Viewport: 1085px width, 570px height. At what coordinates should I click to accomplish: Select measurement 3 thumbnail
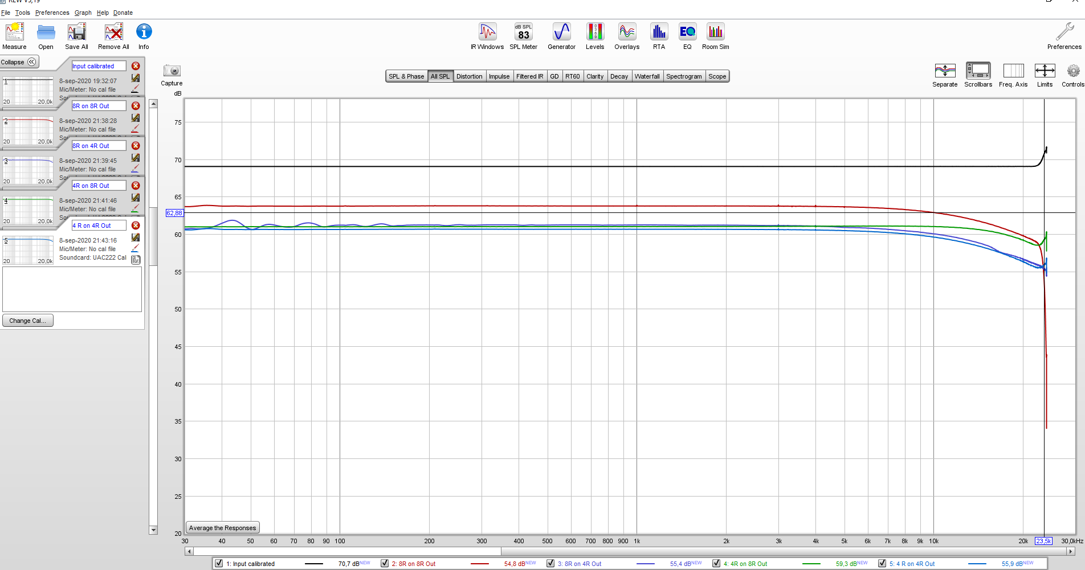[x=28, y=170]
